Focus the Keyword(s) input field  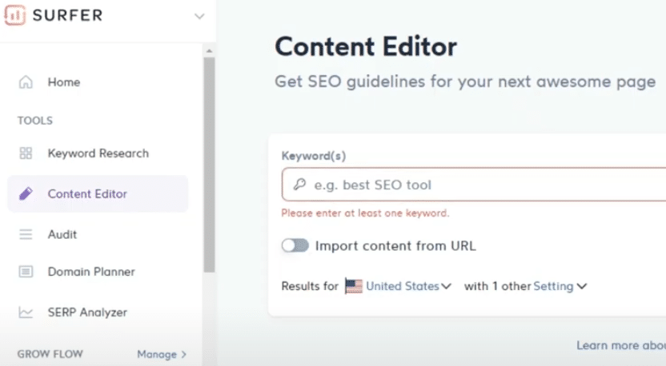[x=474, y=185]
